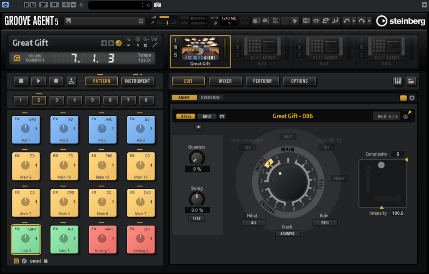Open the EDIT page

188,81
